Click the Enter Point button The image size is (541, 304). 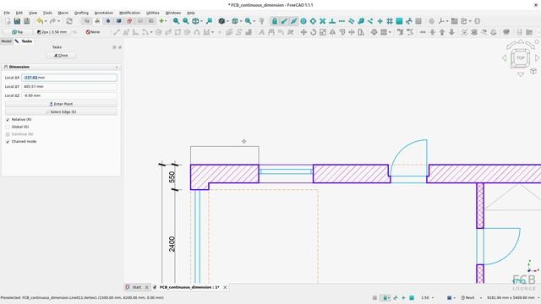(x=61, y=104)
